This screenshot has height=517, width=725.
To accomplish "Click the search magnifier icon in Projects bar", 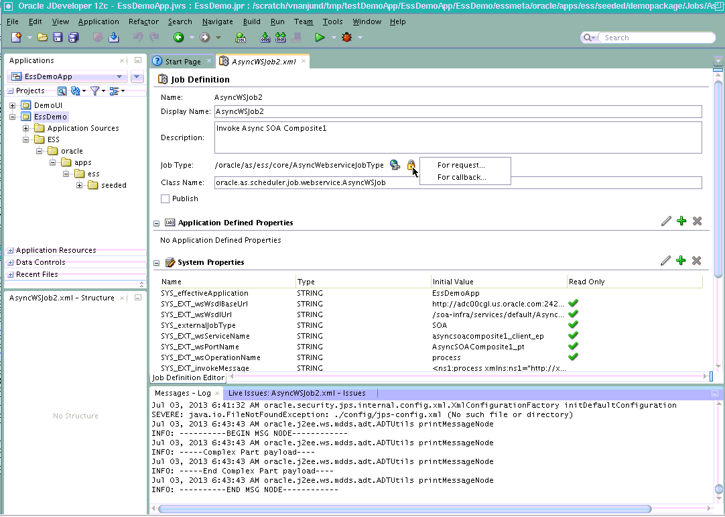I will [62, 91].
